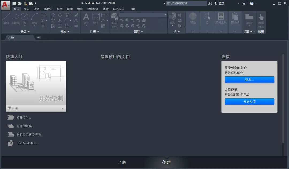Screen dimensions: 289x169
Task: Click the 了解样例图形... link
Action: pyautogui.click(x=27, y=143)
